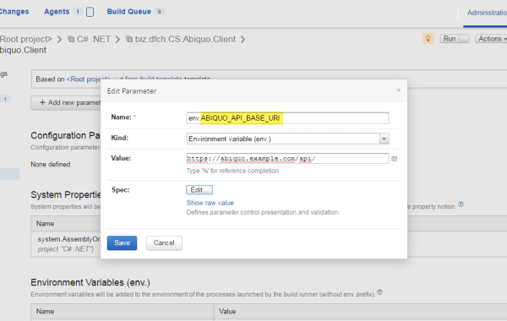Click Add new parameter button
Screen dimensions: 507x321
(x=66, y=102)
